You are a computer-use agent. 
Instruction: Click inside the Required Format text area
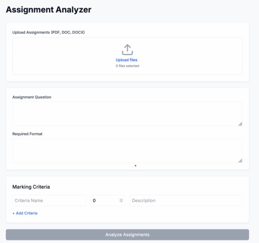click(x=127, y=151)
